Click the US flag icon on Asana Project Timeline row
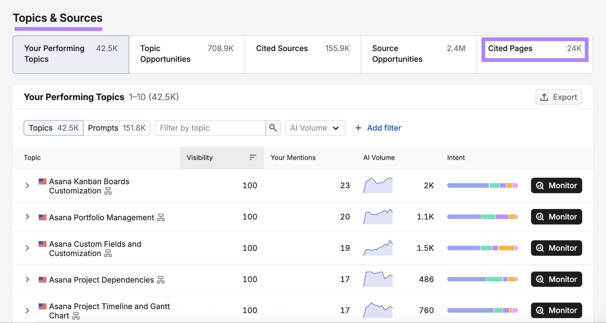 (x=42, y=306)
